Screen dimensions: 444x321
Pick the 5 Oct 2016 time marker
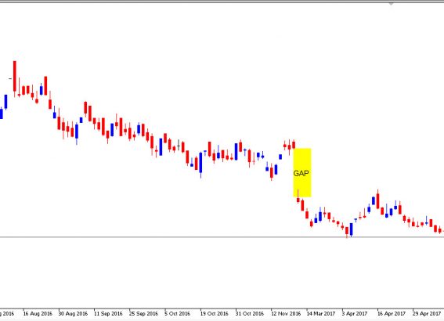(178, 314)
